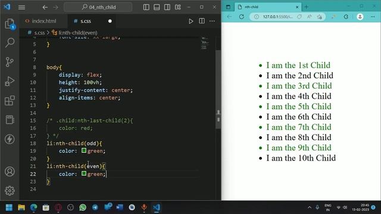Click the editor minimap preview
The width and height of the screenshot is (381, 214).
pos(205,43)
